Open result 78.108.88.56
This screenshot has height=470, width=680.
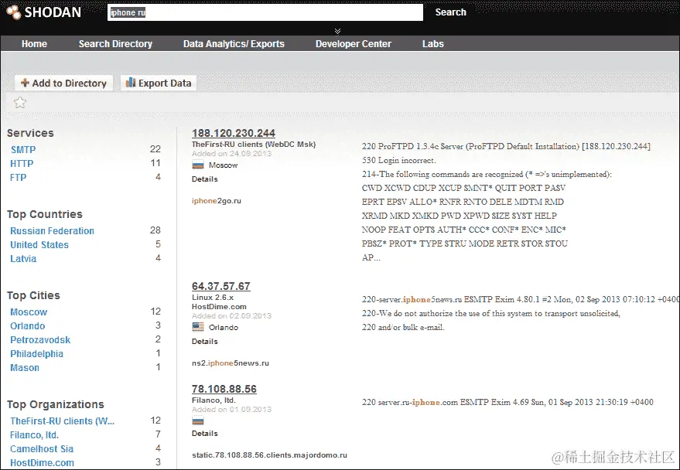point(224,389)
